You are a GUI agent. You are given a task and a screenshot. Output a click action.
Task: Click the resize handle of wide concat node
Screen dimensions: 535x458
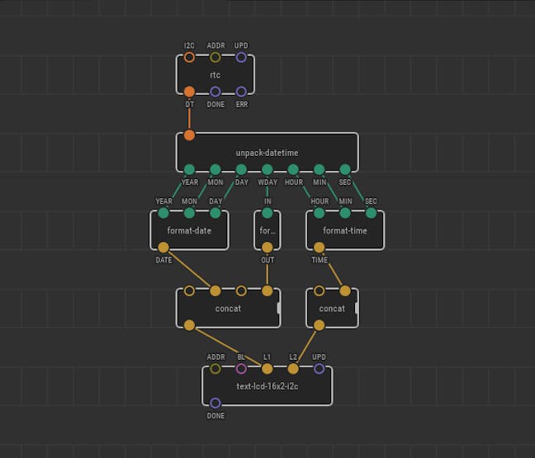point(279,308)
